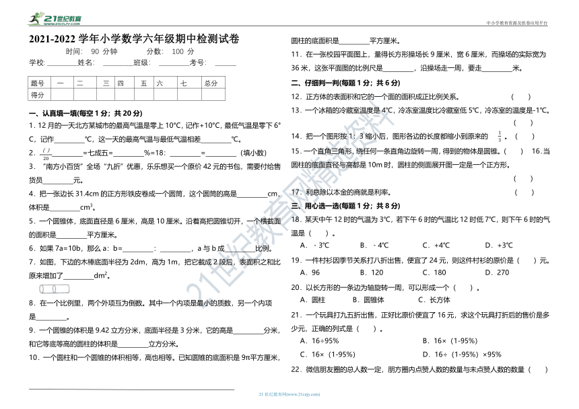Select option A. 96 in question 19
Viewport: 579px width, 409px height.
coord(310,273)
